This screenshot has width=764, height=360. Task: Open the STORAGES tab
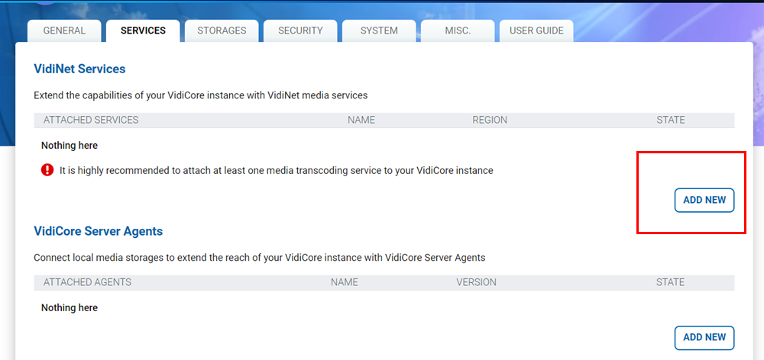coord(222,31)
